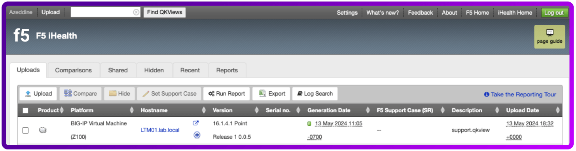
Task: Click the Upload button in the table toolbar
Action: tap(38, 94)
